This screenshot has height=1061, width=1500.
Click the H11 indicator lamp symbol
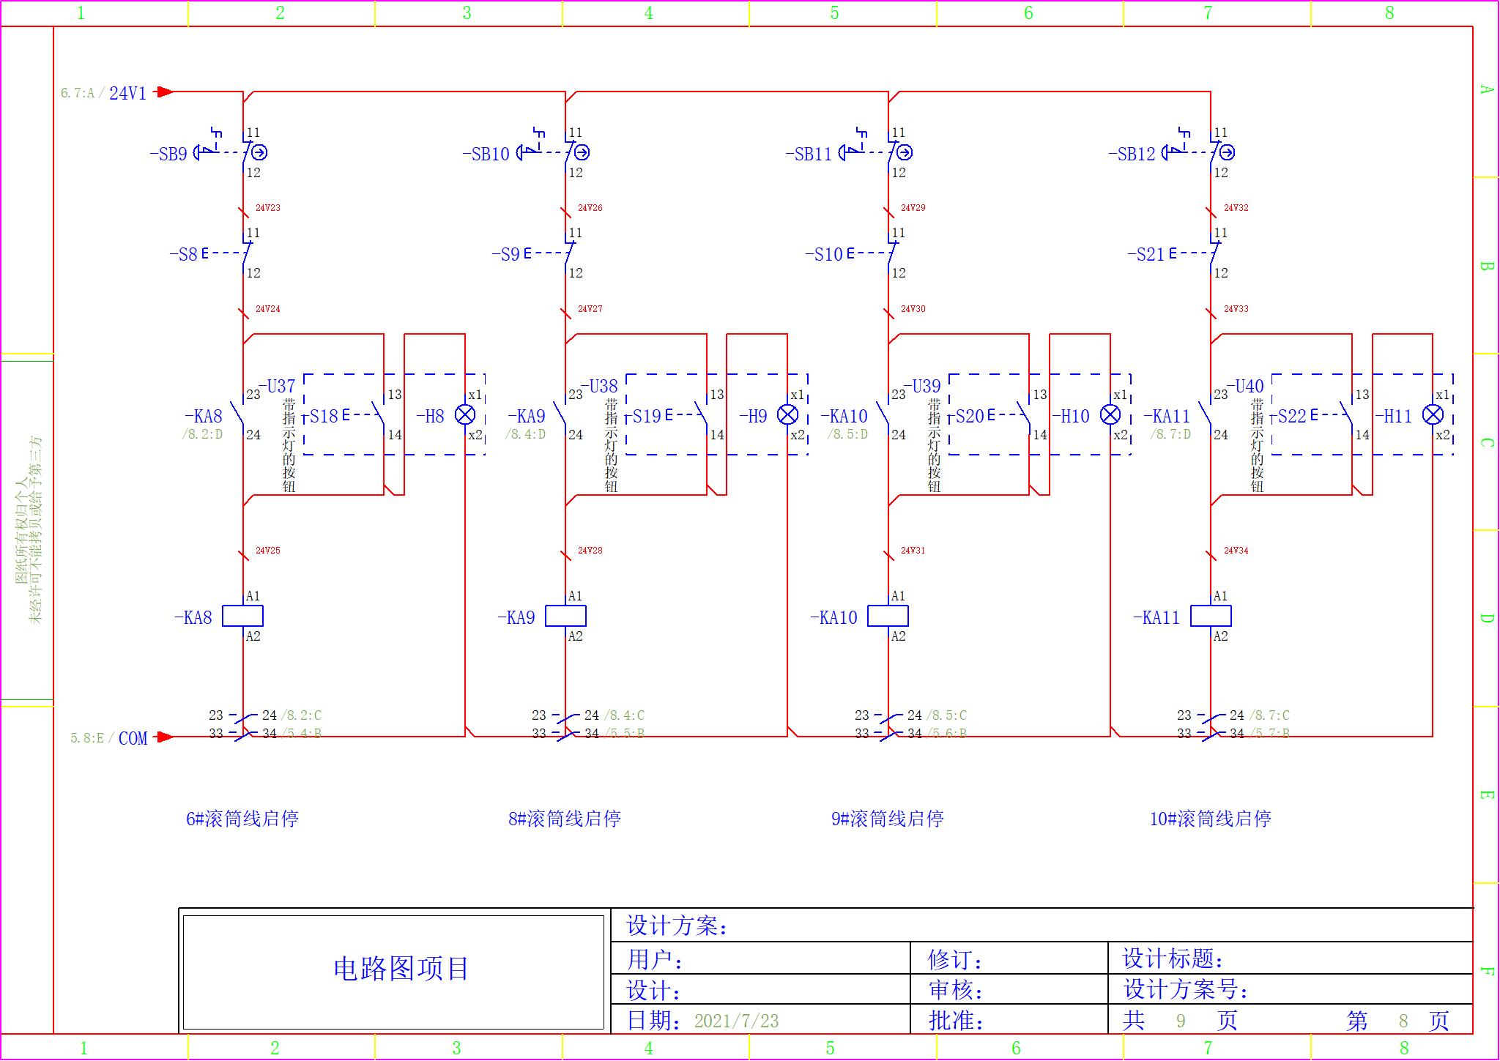pos(1433,415)
